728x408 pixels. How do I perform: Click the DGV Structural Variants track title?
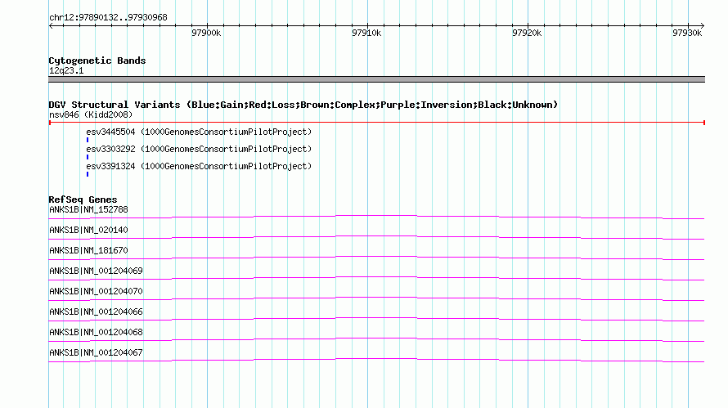tap(303, 105)
